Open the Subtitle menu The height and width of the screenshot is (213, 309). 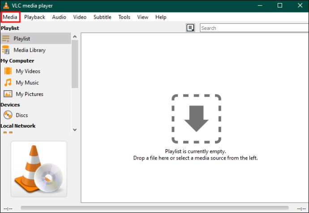[x=103, y=17]
